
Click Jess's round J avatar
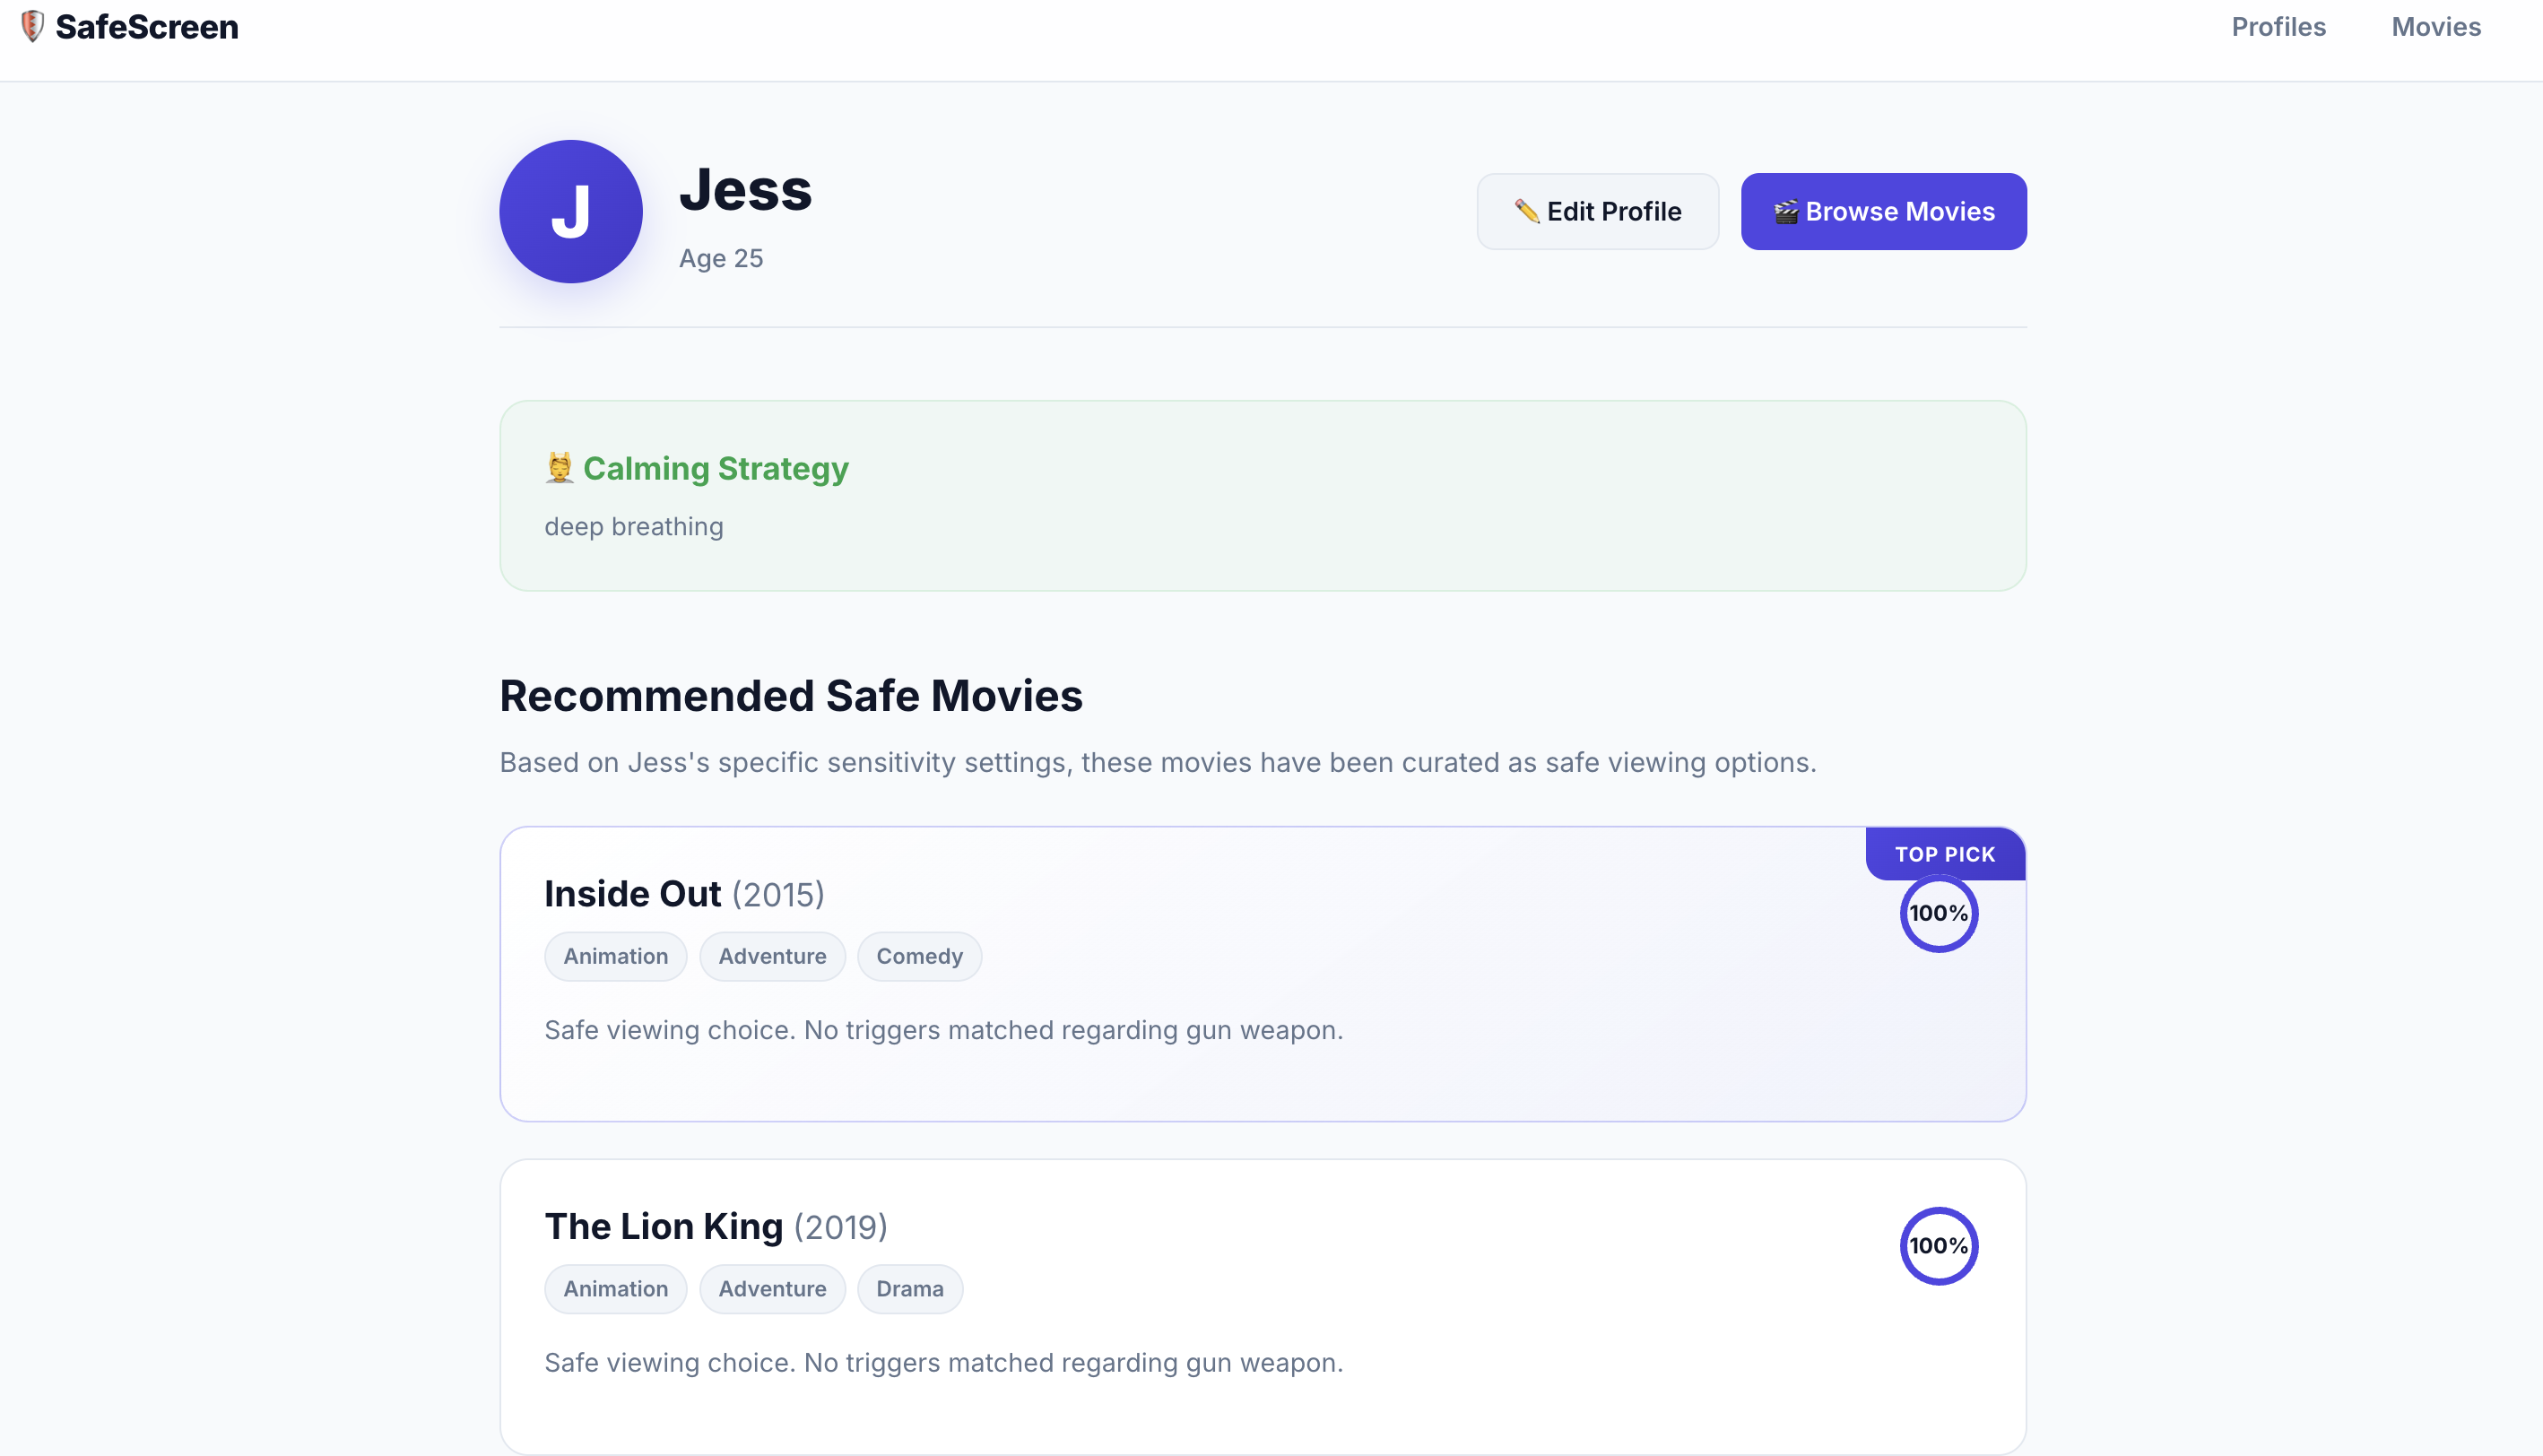[570, 211]
